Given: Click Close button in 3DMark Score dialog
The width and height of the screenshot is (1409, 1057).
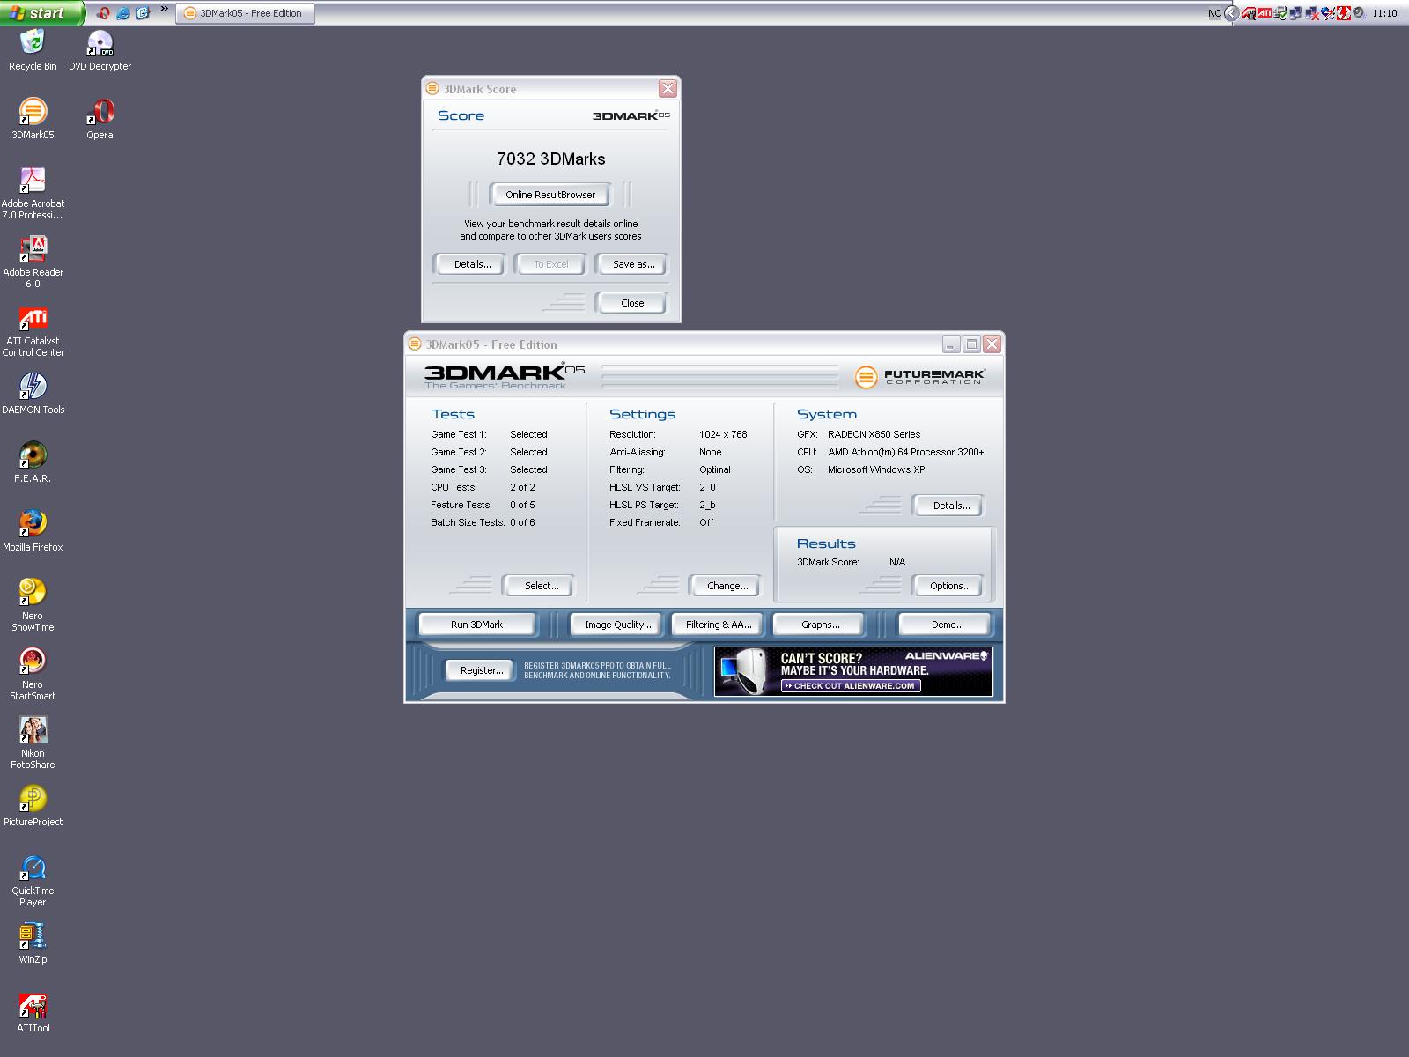Looking at the screenshot, I should [632, 303].
